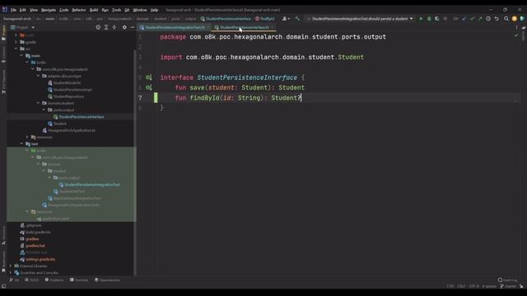The height and width of the screenshot is (296, 527).
Task: Open the run configuration dropdown
Action: tap(360, 19)
